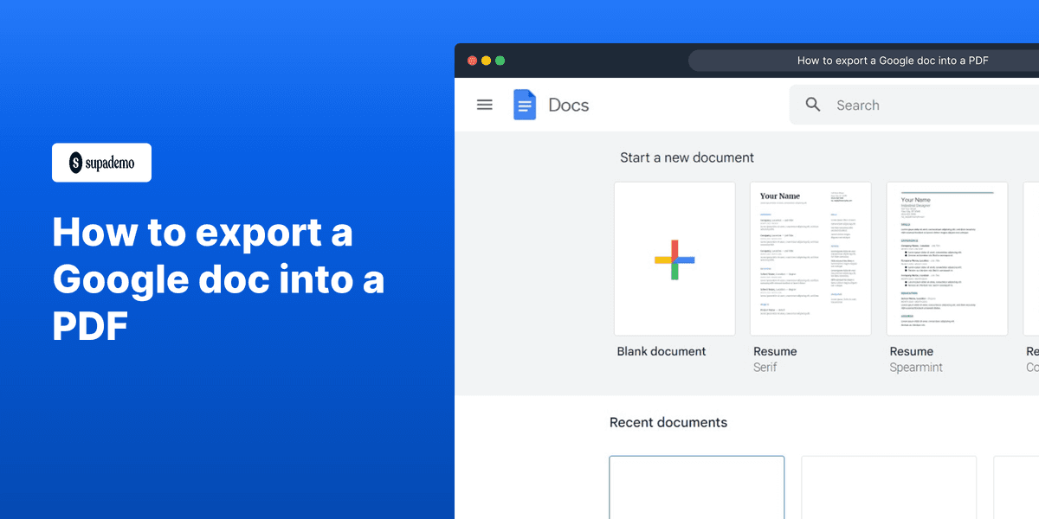The image size is (1039, 519).
Task: Click the blue Google Docs logo icon
Action: (x=525, y=104)
